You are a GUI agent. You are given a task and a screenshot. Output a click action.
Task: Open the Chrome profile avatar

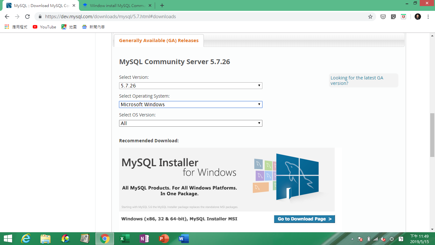[418, 17]
